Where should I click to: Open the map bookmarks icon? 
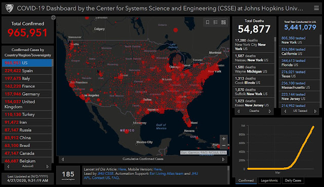[208, 22]
